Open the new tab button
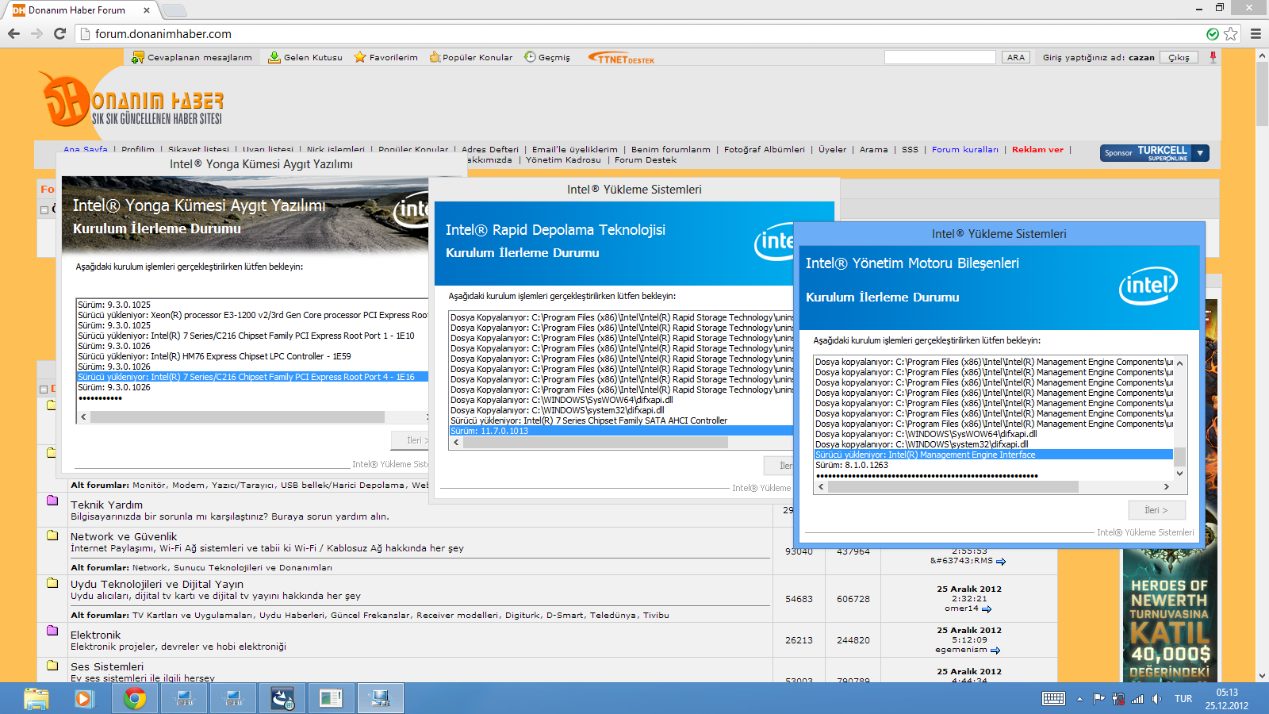Image resolution: width=1269 pixels, height=714 pixels. pyautogui.click(x=174, y=10)
